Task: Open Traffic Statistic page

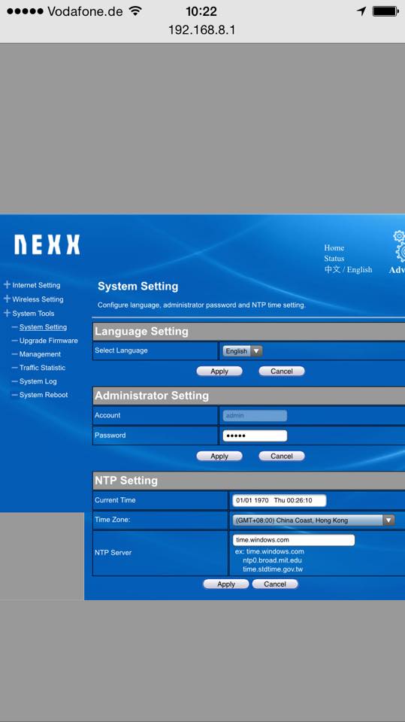Action: [x=42, y=368]
